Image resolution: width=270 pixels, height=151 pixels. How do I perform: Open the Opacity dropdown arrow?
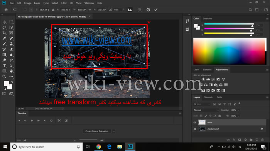tap(239, 110)
